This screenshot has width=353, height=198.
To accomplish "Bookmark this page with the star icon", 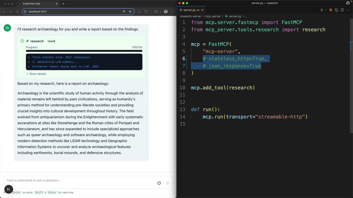I will pyautogui.click(x=130, y=11).
